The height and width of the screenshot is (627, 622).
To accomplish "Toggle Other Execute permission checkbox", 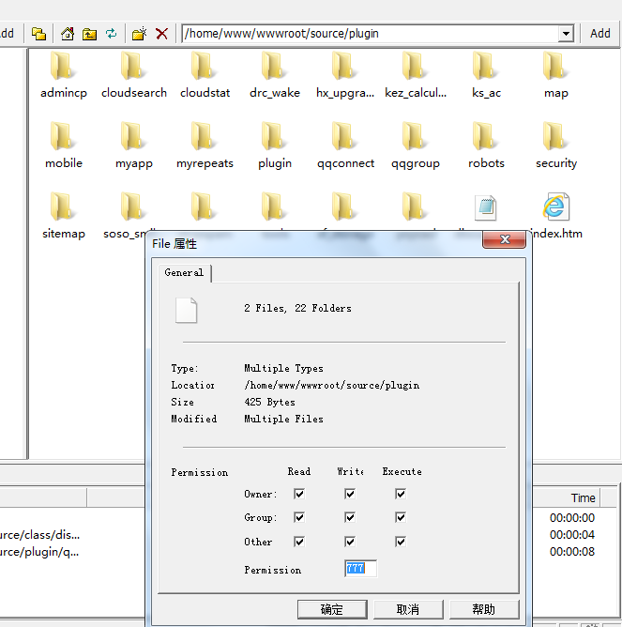I will 401,542.
